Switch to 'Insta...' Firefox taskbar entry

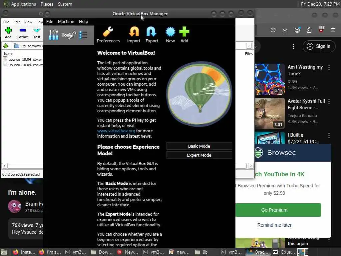tap(24, 252)
